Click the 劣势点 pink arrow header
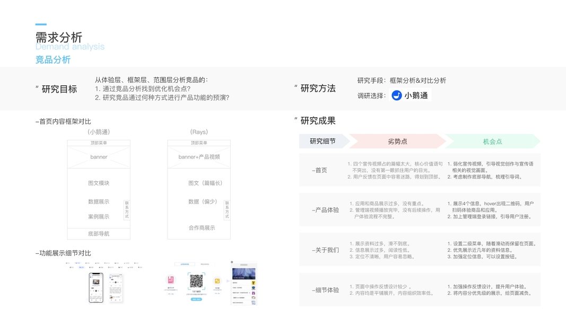 [x=397, y=142]
